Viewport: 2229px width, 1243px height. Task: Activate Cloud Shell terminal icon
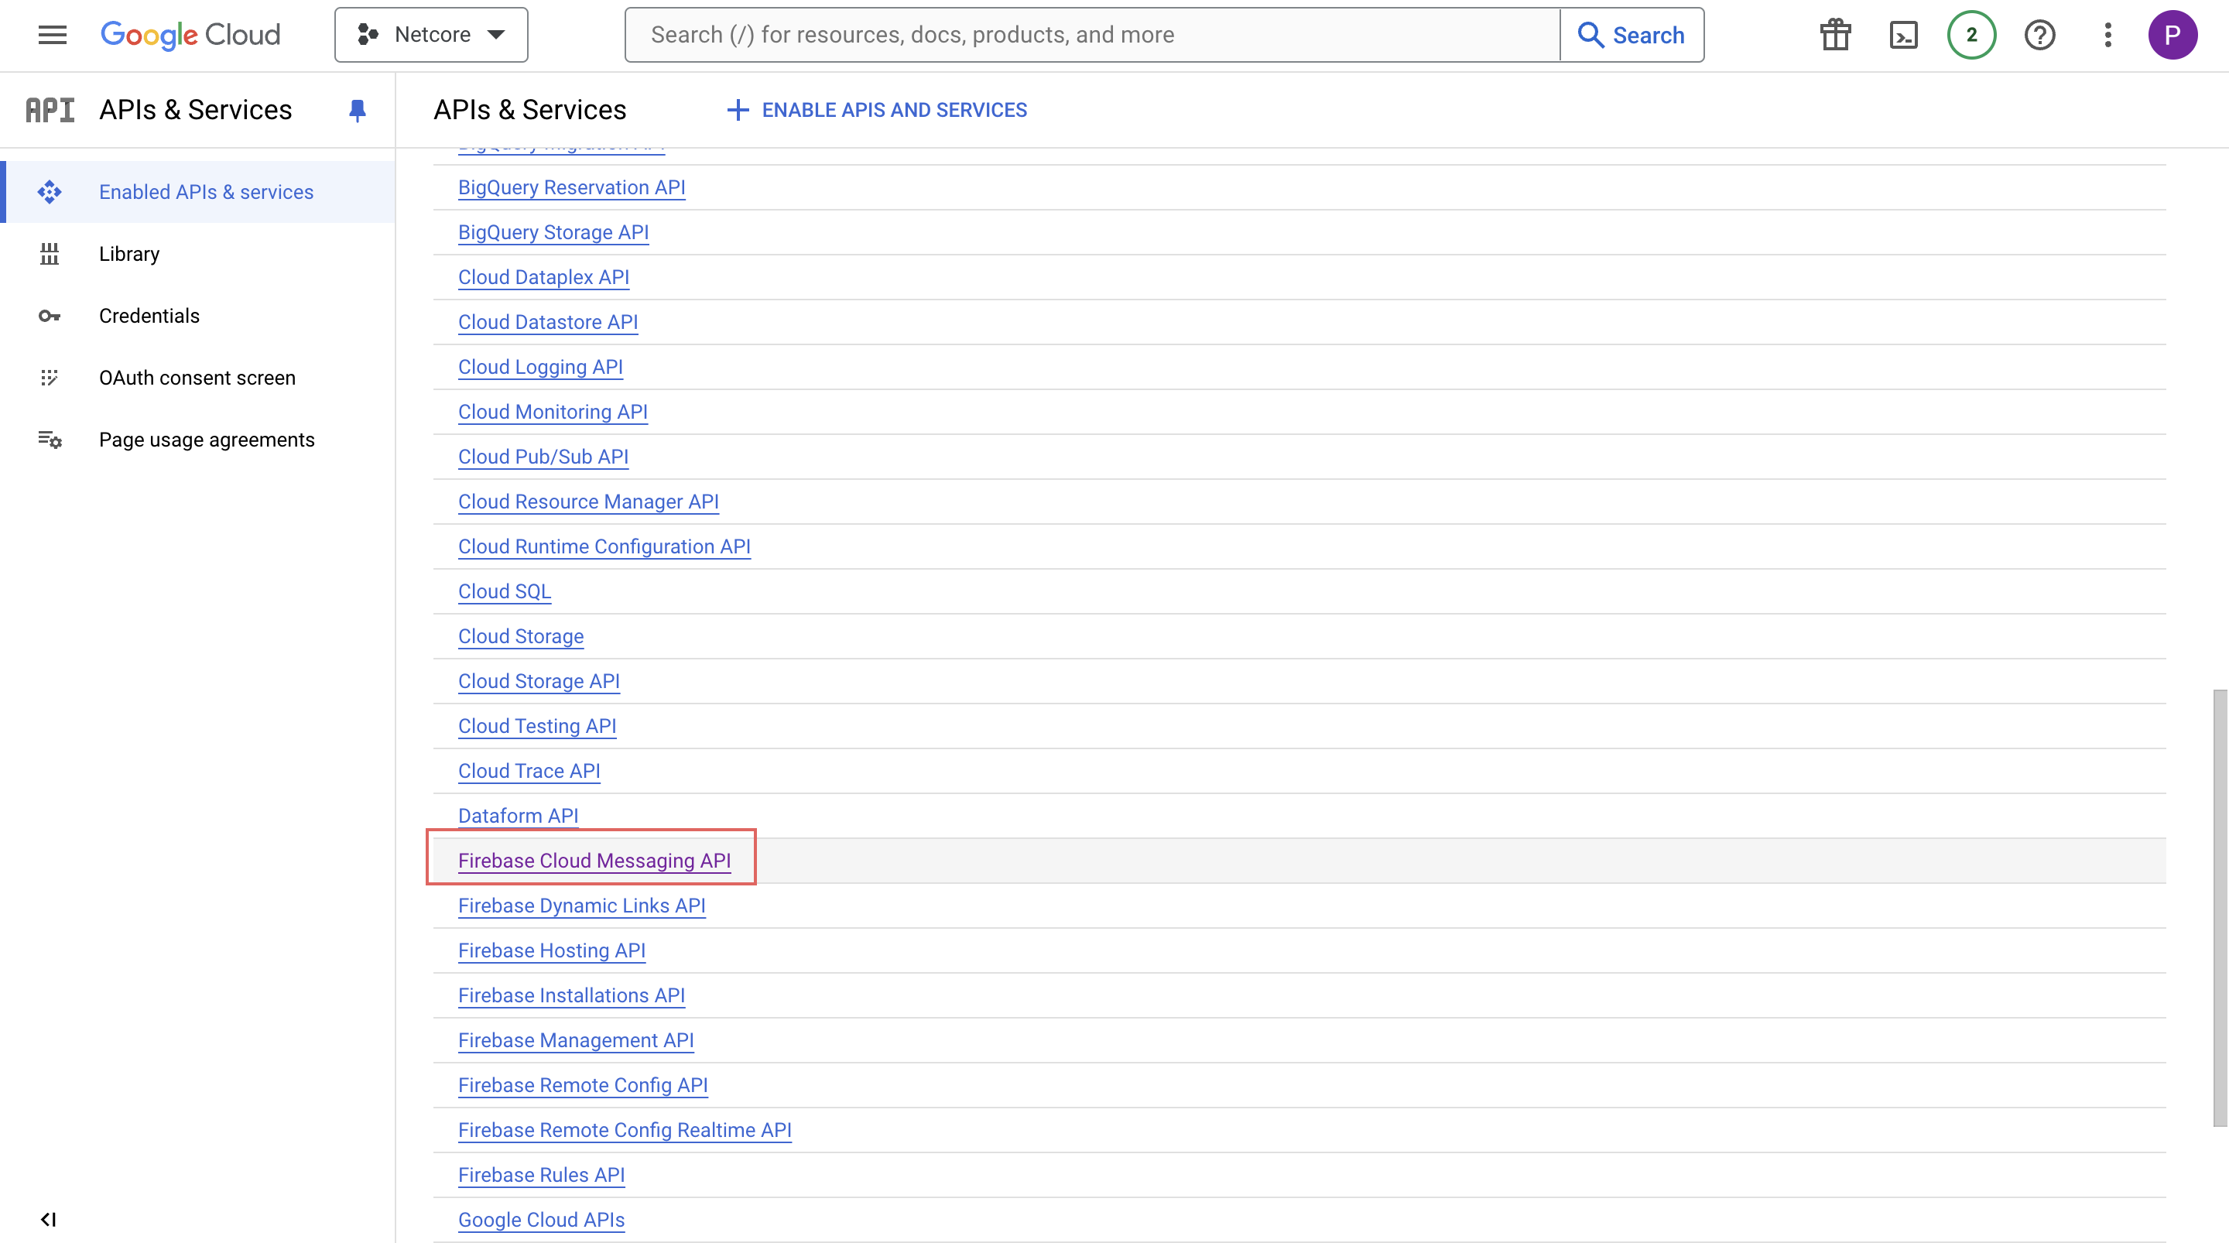(1903, 35)
